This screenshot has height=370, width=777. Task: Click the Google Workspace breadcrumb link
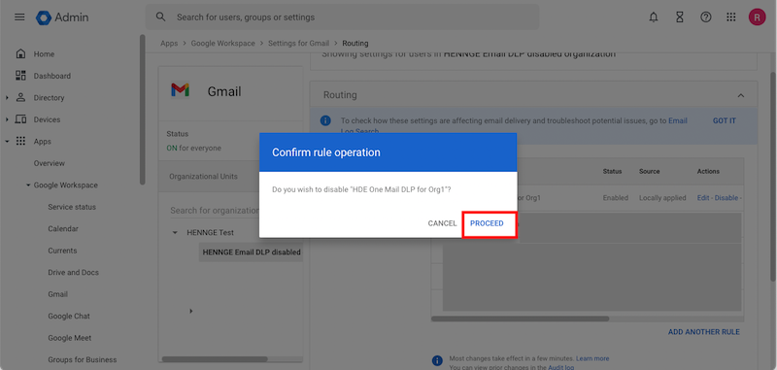click(x=223, y=43)
